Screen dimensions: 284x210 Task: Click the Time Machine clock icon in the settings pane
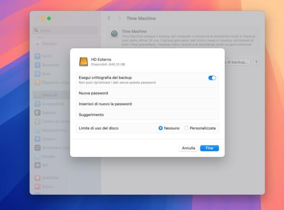coord(114,33)
